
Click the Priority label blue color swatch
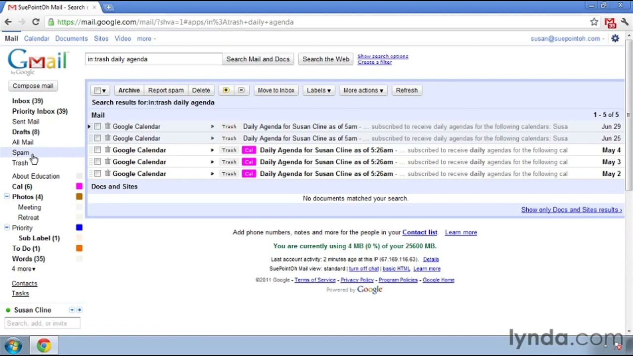point(79,227)
